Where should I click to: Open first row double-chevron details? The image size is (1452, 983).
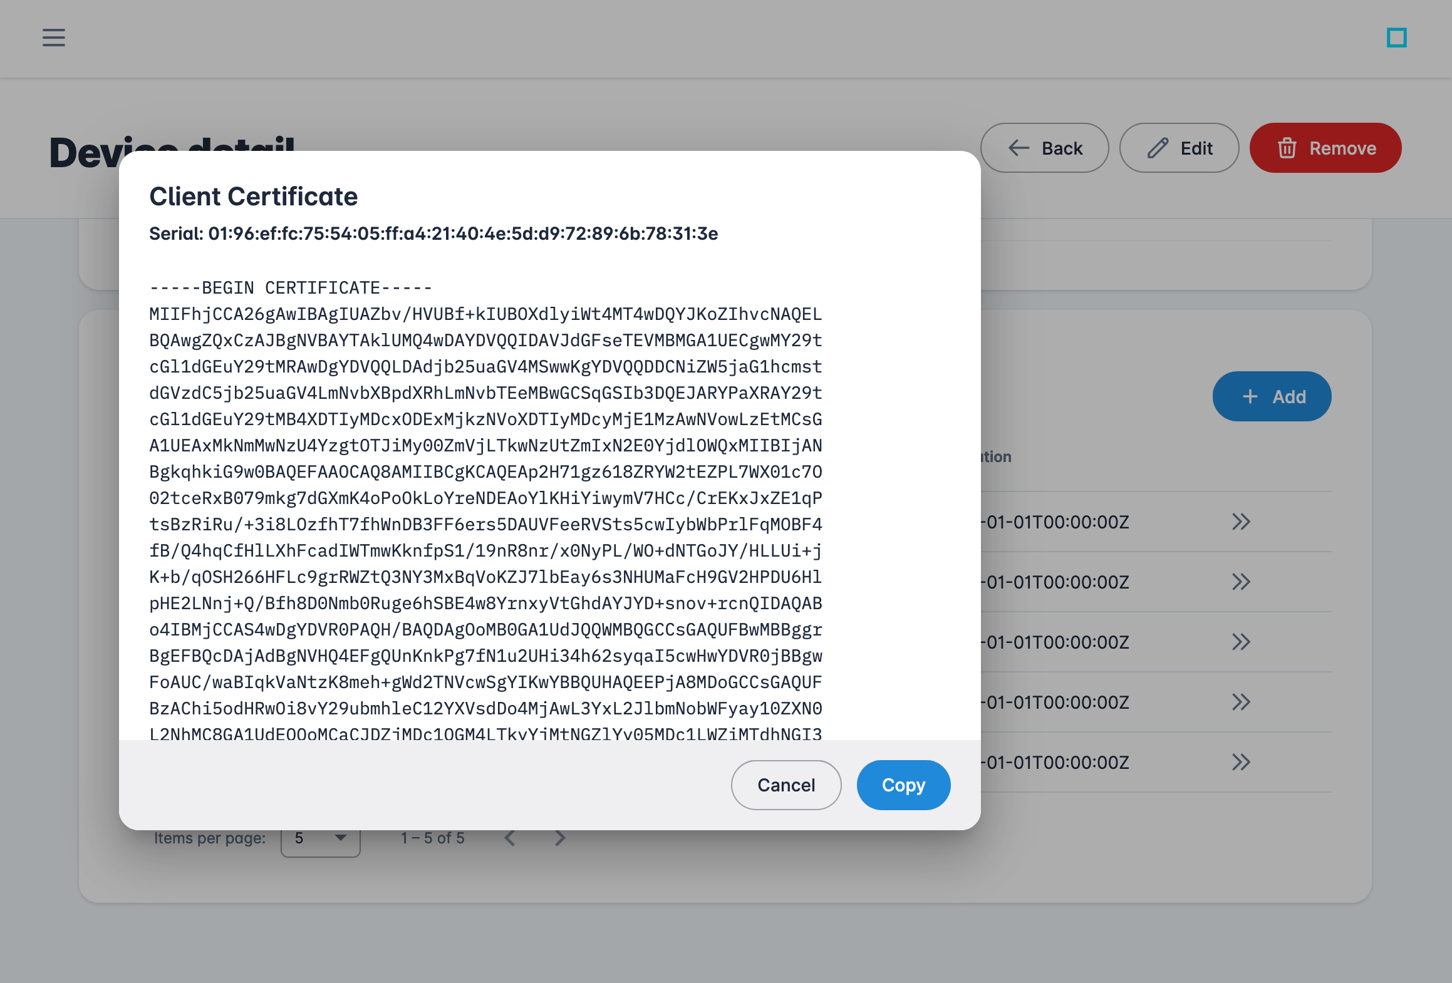[1241, 522]
